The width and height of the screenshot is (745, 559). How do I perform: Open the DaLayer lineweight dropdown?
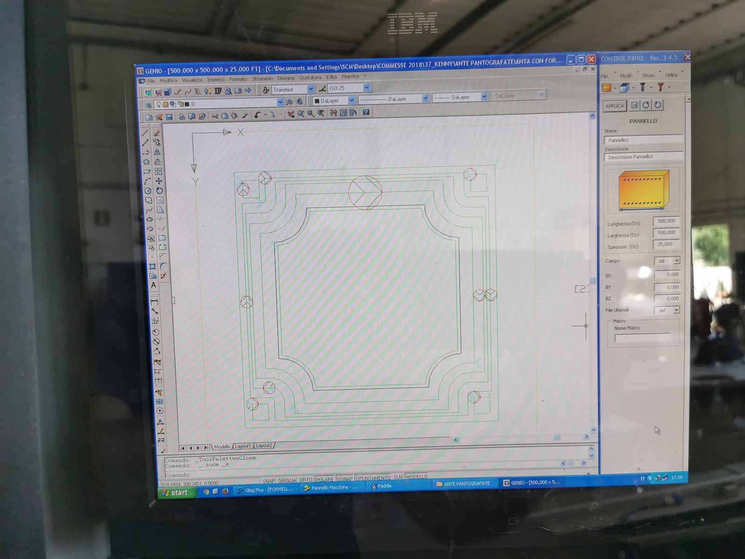pyautogui.click(x=484, y=97)
